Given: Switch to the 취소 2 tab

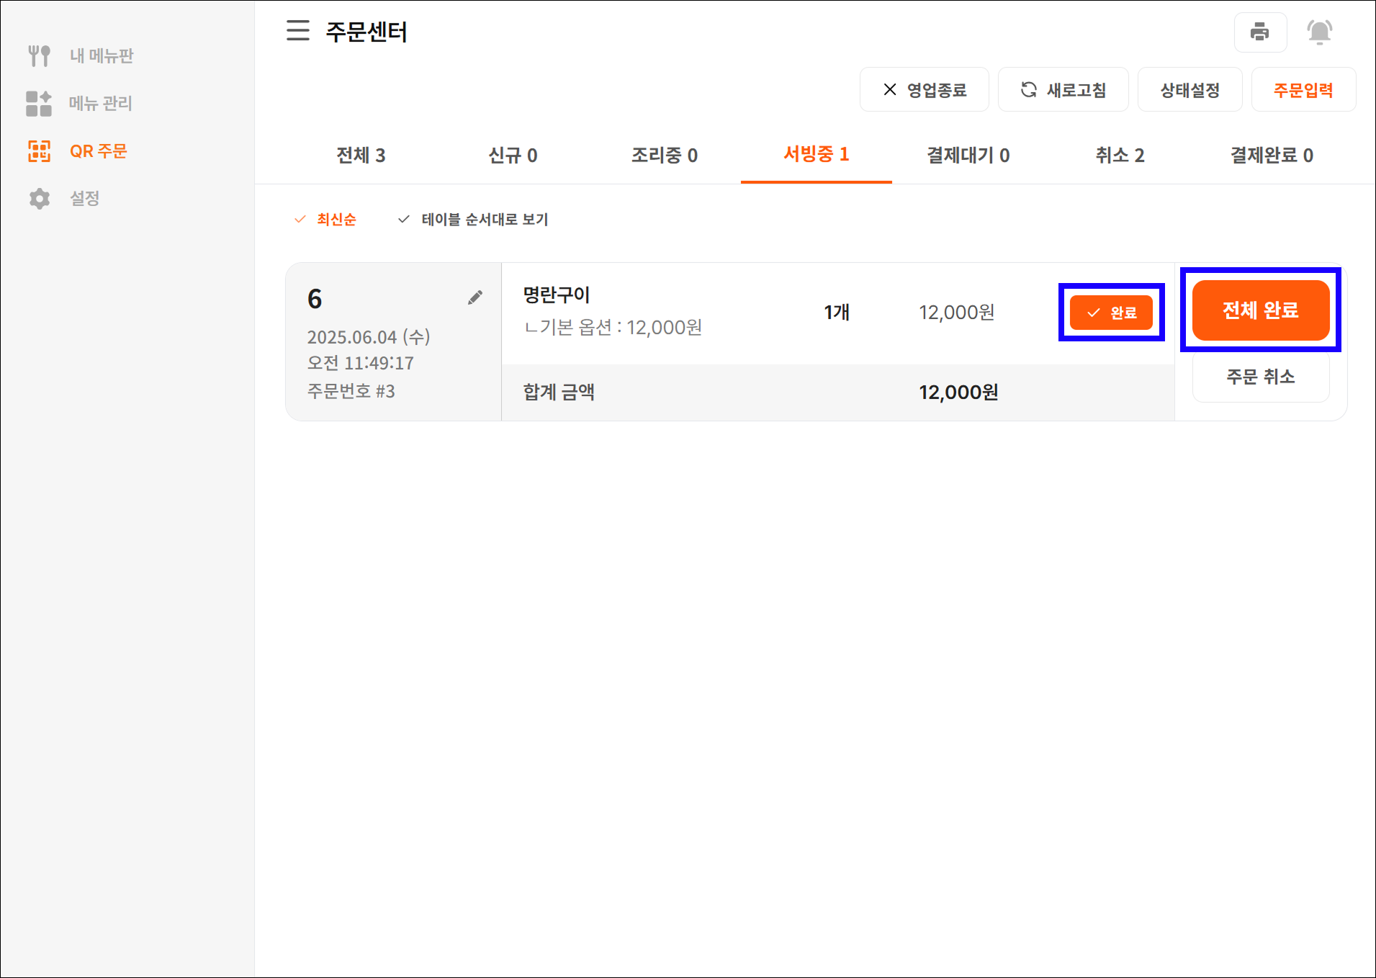Looking at the screenshot, I should (x=1120, y=155).
